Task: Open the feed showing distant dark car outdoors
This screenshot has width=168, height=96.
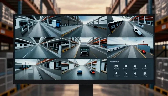Action: 84,26
